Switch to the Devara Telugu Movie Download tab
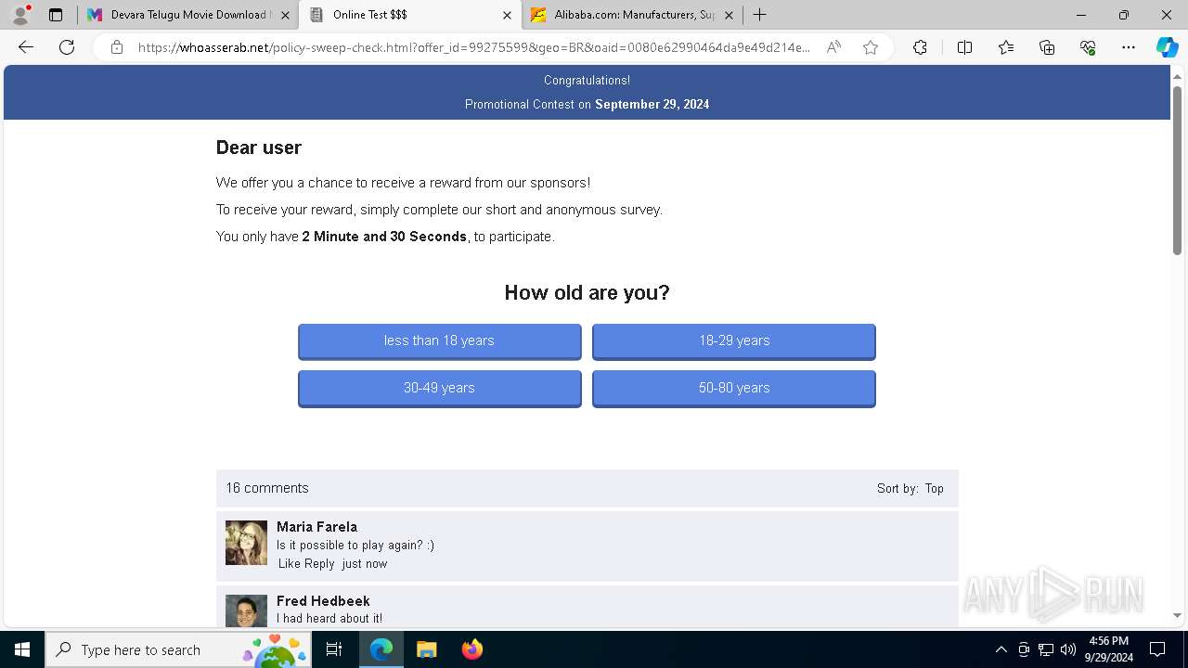 pyautogui.click(x=188, y=15)
